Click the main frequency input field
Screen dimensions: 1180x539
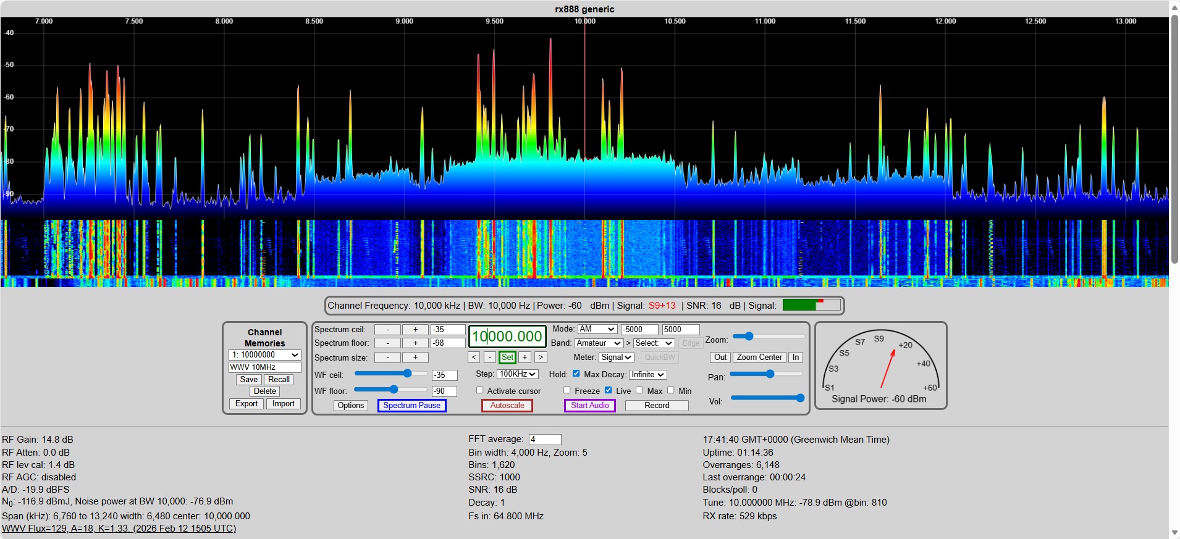pos(507,336)
